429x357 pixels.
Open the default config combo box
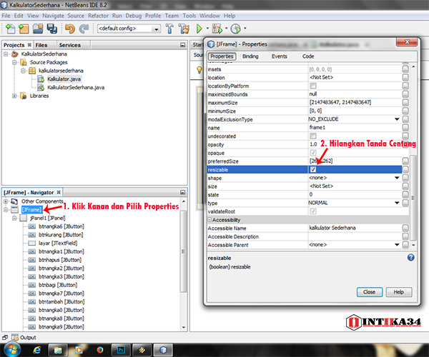(129, 29)
